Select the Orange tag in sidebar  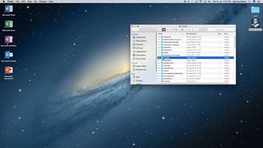pyautogui.click(x=138, y=81)
